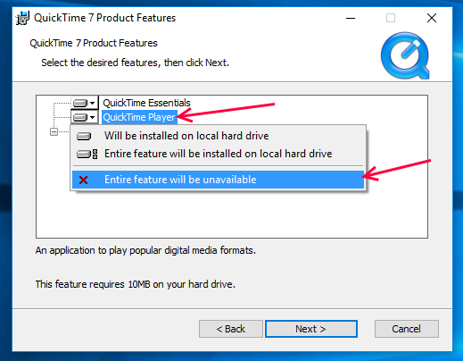Select the QuickTime Essentials tree item
The width and height of the screenshot is (463, 361).
tap(146, 103)
